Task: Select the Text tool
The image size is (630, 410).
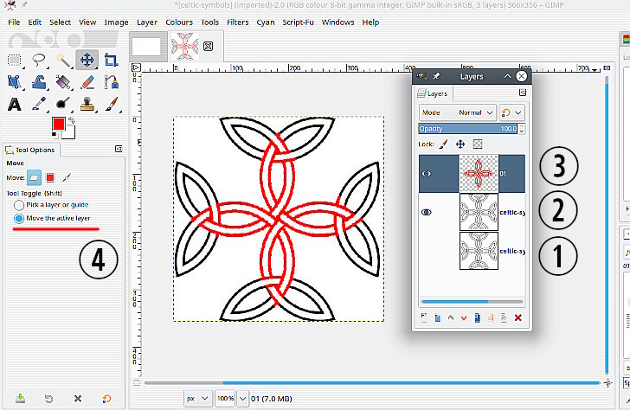Action: (x=15, y=105)
